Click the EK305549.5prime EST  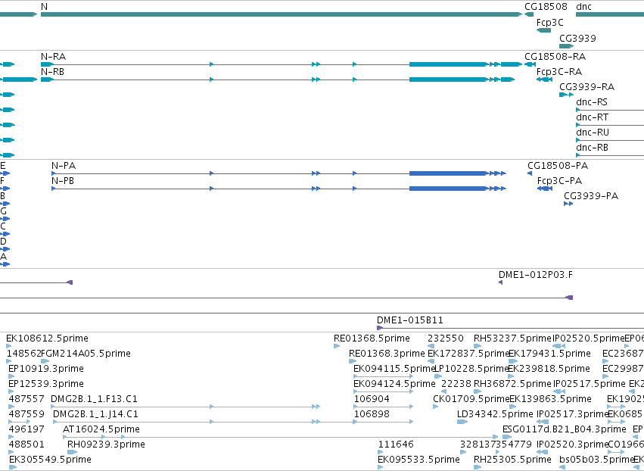[x=13, y=467]
